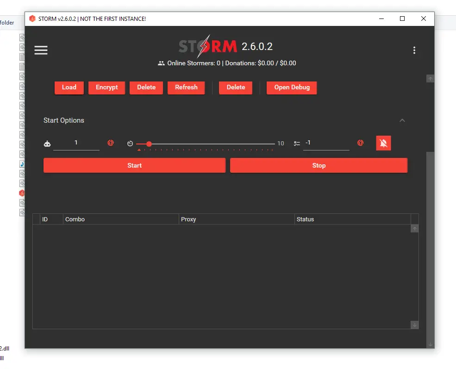Toggle notifications with the bell icon
This screenshot has width=456, height=369.
click(383, 143)
